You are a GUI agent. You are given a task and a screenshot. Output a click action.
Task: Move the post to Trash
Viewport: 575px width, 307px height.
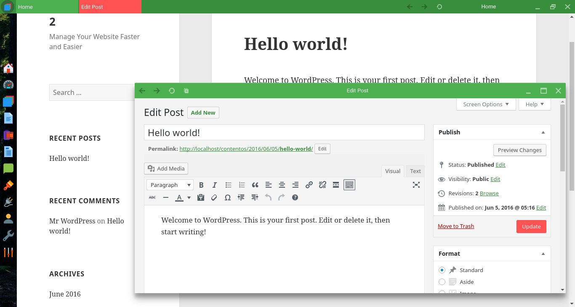pos(456,226)
